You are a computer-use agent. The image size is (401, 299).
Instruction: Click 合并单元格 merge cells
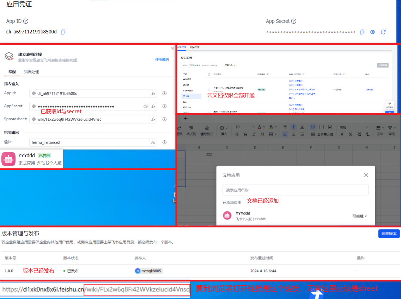click(322, 134)
